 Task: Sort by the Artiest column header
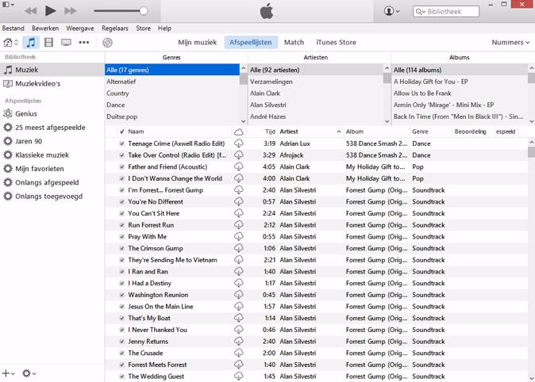[310, 132]
